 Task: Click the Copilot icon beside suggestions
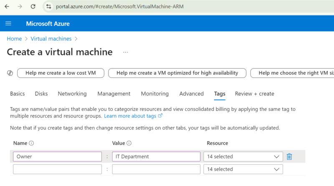tap(10, 73)
